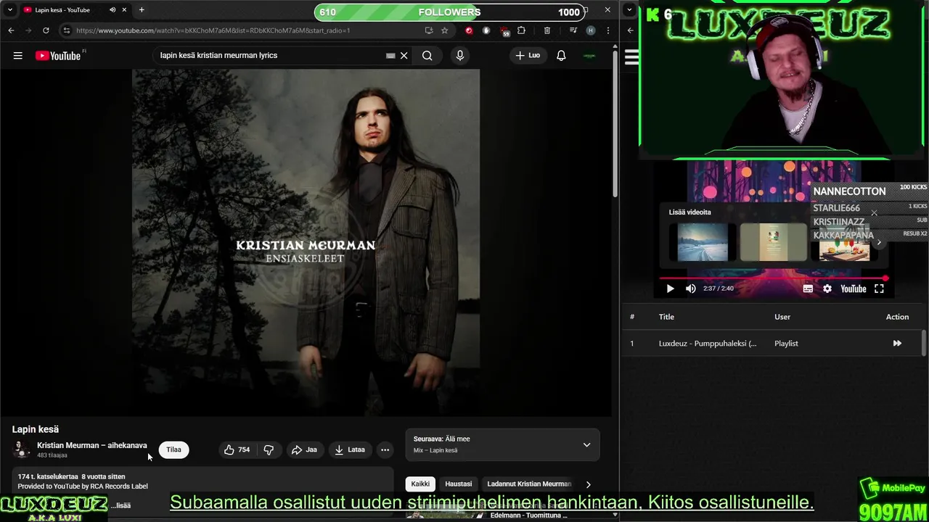
Task: Click the Kristian Meurman album cover video
Action: pyautogui.click(x=306, y=243)
